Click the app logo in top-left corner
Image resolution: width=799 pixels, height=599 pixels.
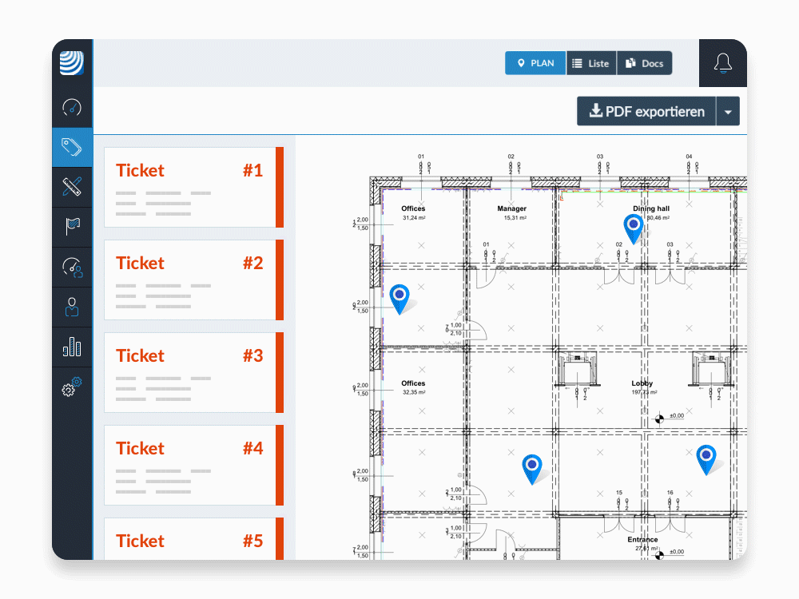[72, 62]
